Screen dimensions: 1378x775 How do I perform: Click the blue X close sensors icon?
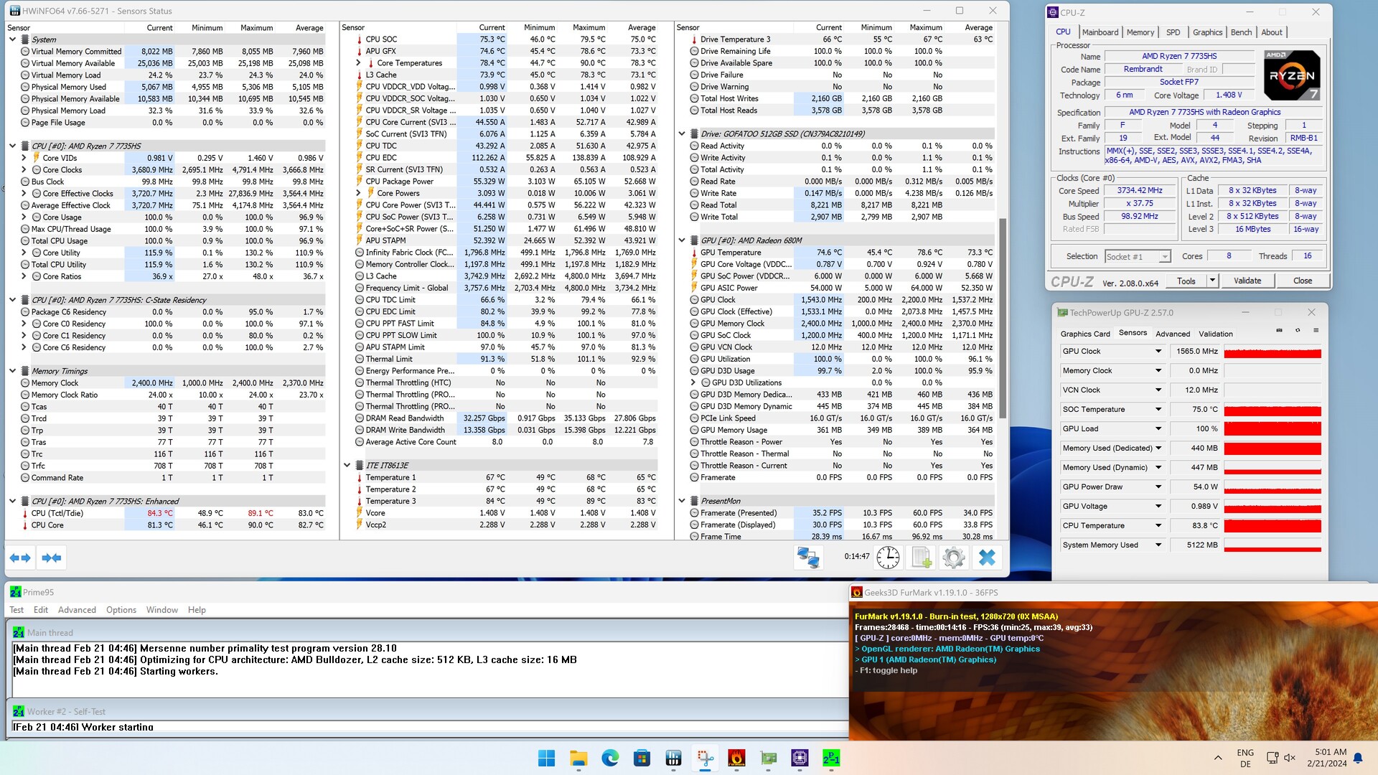coord(987,558)
